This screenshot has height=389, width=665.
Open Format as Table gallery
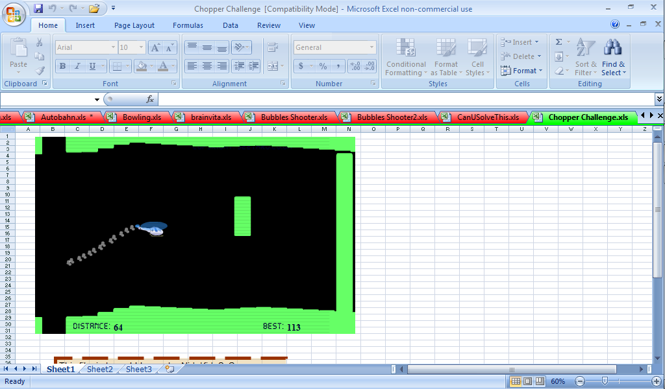pyautogui.click(x=446, y=57)
